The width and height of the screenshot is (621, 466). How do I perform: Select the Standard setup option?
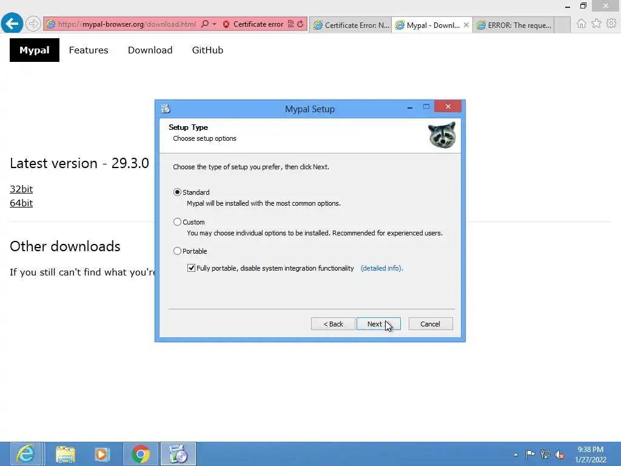coord(192,192)
